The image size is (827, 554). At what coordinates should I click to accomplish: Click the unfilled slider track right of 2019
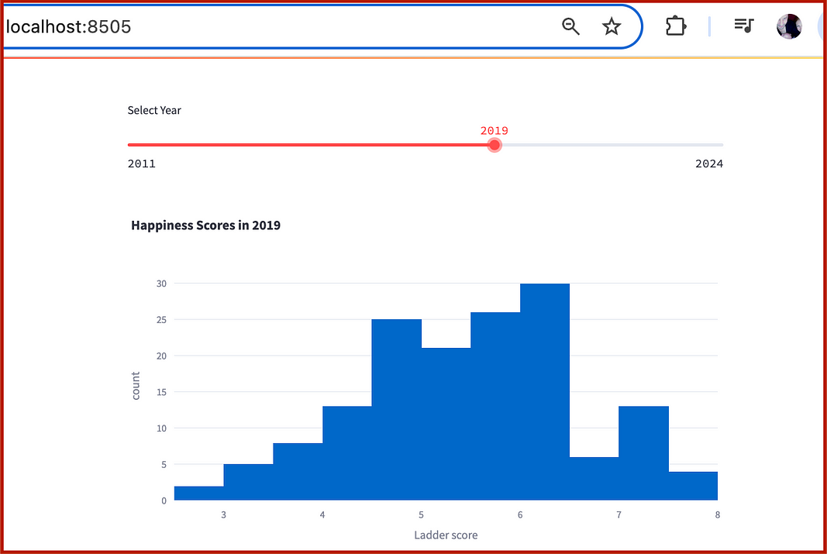tap(612, 145)
